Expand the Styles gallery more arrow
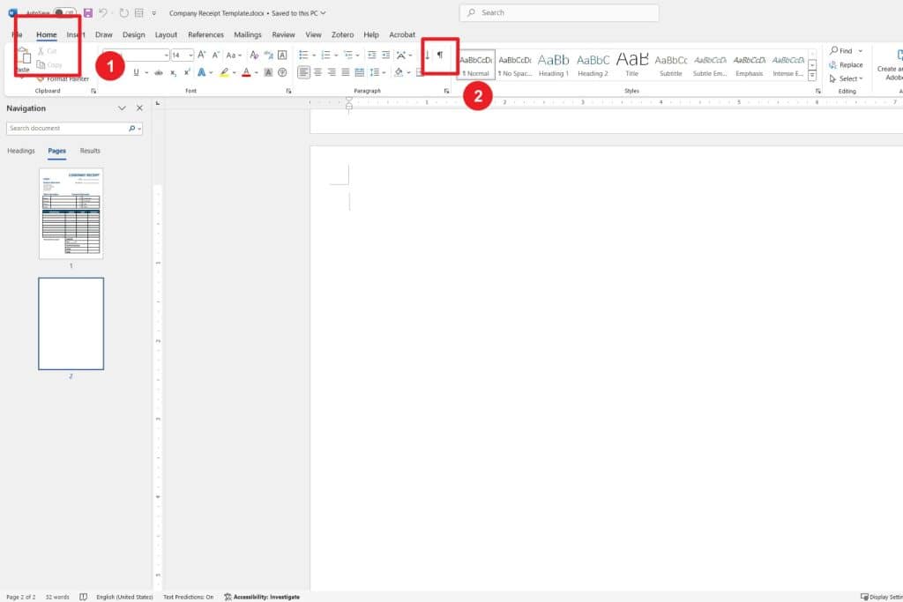The image size is (903, 602). [x=811, y=77]
